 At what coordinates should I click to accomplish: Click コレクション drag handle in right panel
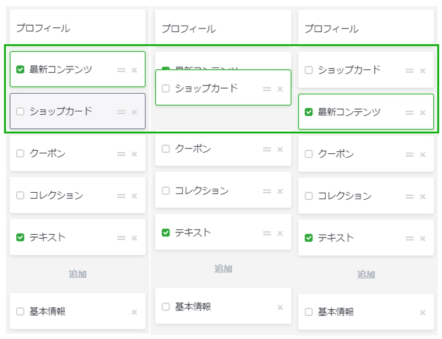[x=409, y=196]
